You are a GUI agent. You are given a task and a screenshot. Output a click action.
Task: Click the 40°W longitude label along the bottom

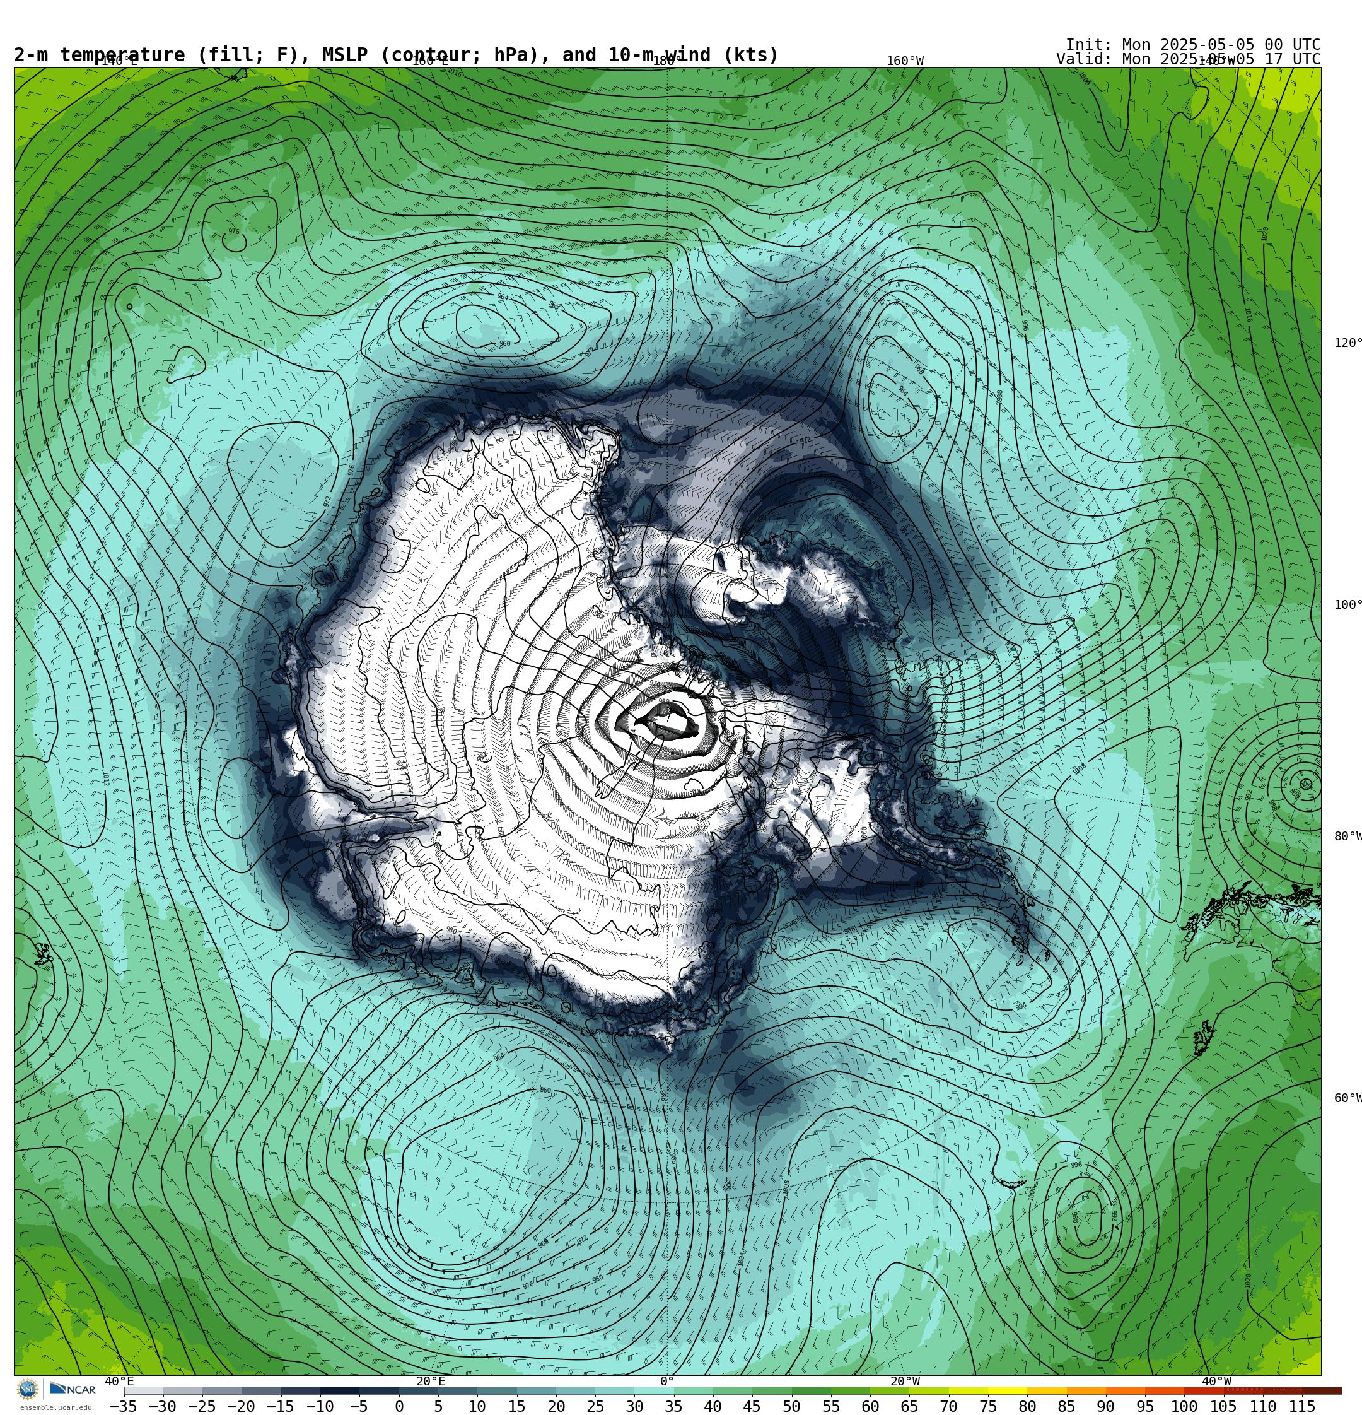point(1216,1381)
